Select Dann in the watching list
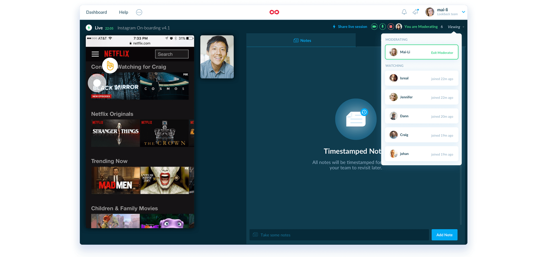538x257 pixels. [421, 116]
